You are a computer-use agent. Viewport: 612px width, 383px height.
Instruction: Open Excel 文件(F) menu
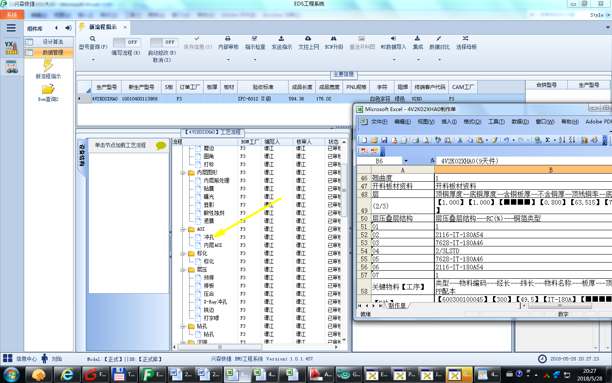[x=379, y=122]
